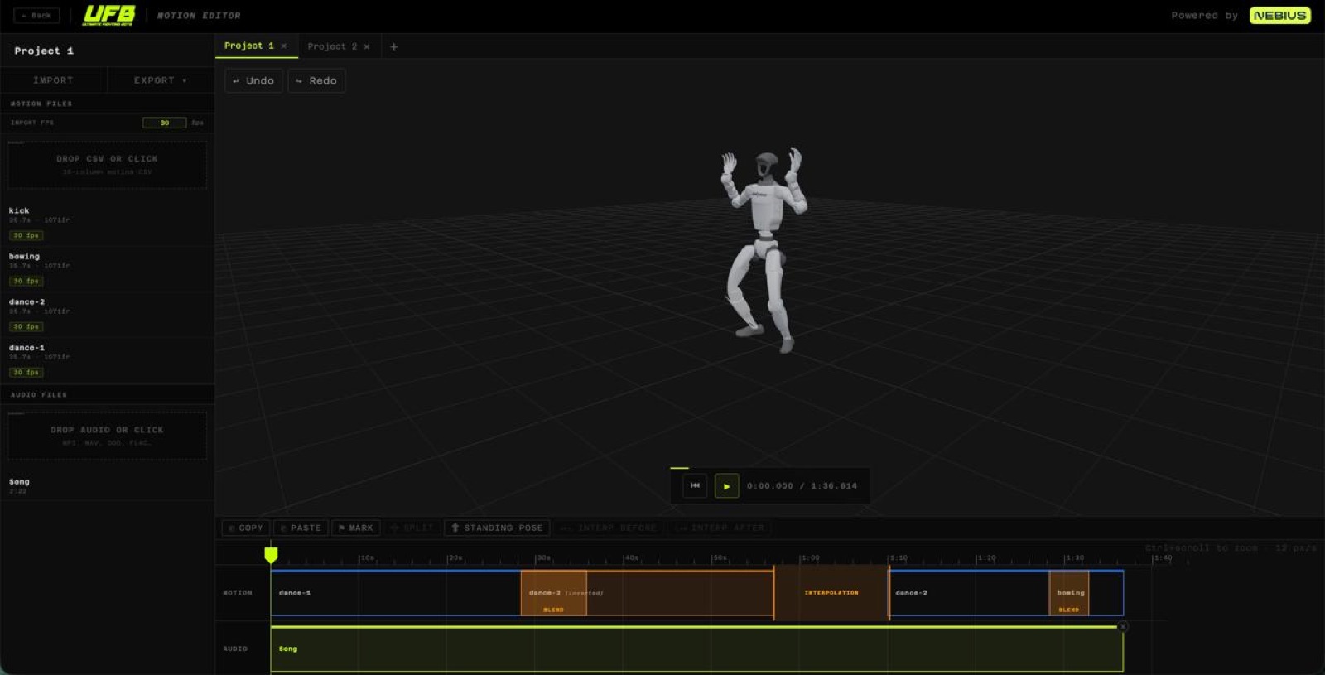Click the Redo button
Viewport: 1325px width, 675px height.
316,80
